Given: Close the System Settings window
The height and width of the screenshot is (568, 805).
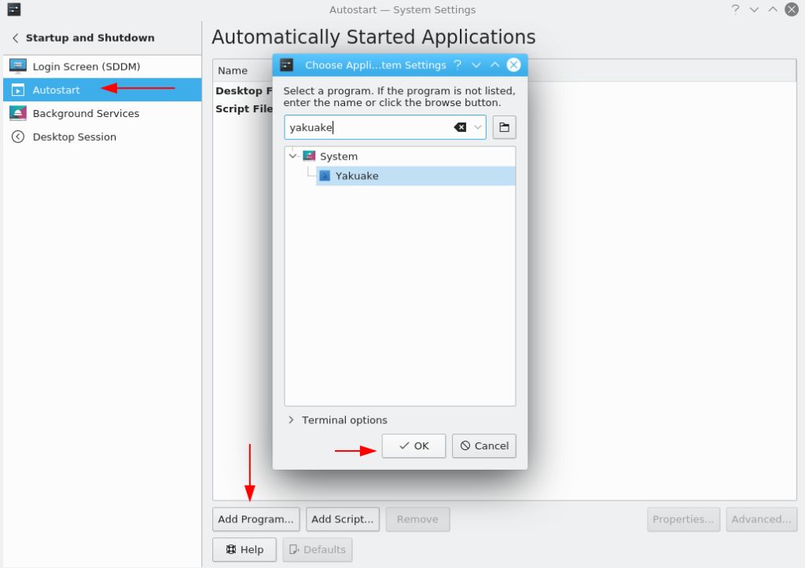Looking at the screenshot, I should [792, 9].
